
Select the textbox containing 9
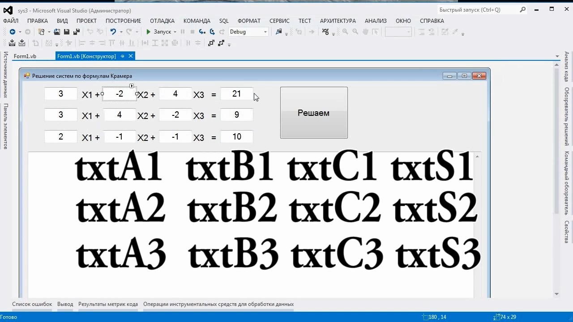237,115
